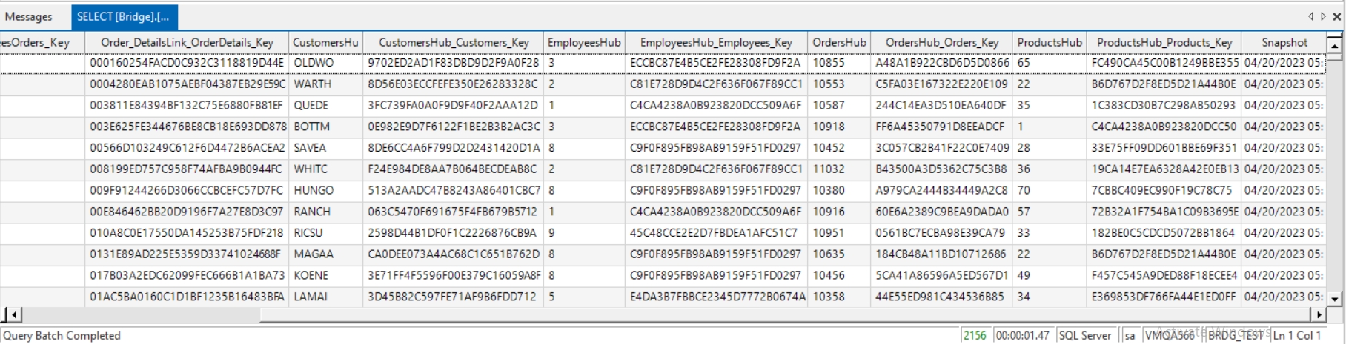This screenshot has height=344, width=1346.
Task: Select OrdersHub cell 10380
Action: [839, 190]
